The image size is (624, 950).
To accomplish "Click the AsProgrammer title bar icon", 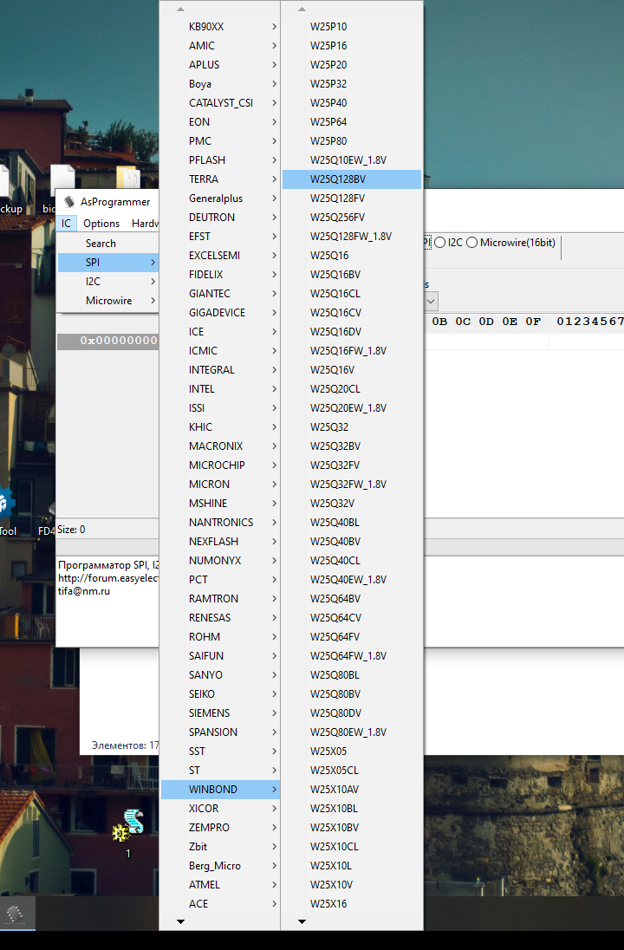I will tap(69, 202).
